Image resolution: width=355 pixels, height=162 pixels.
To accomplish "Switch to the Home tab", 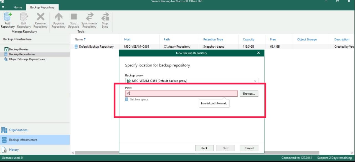I will coord(18,7).
